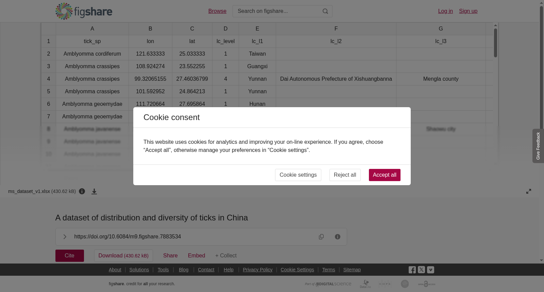Image resolution: width=544 pixels, height=292 pixels.
Task: Click cell 'Dai Autonomous Prefecture of Xishuangbanna'
Action: click(x=336, y=79)
